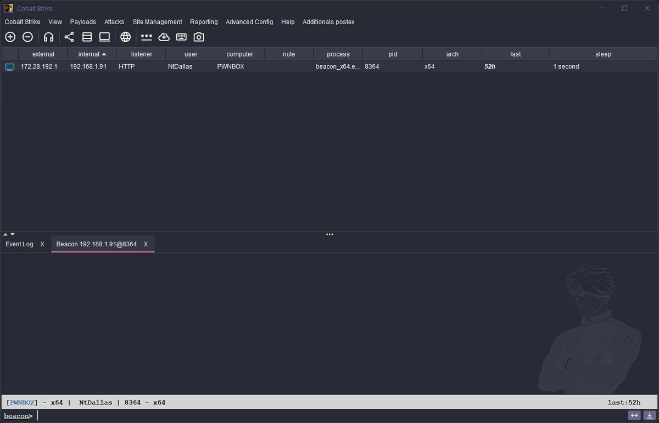Show the session table view icon
This screenshot has height=423, width=659.
coord(87,37)
